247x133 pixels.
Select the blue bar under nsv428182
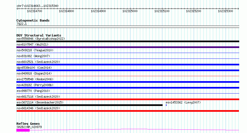[128, 88]
